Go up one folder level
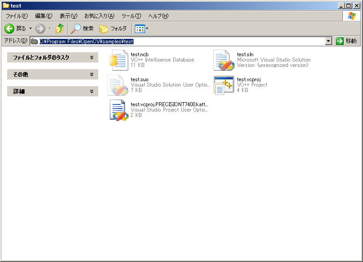 click(60, 29)
